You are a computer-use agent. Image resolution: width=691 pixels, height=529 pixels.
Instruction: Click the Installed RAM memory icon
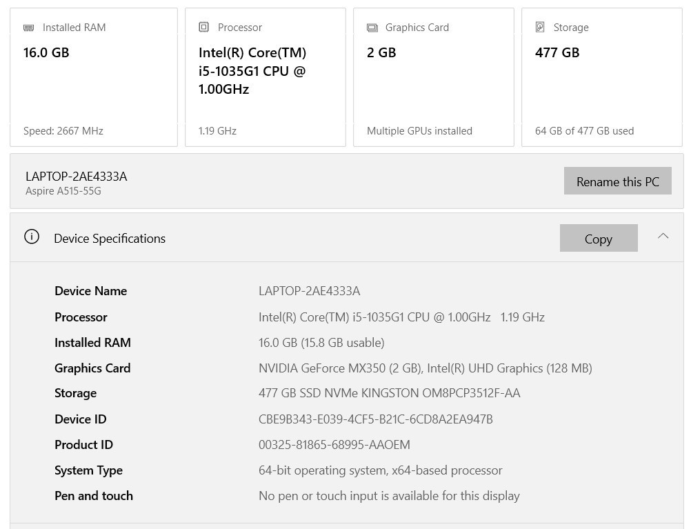tap(29, 28)
